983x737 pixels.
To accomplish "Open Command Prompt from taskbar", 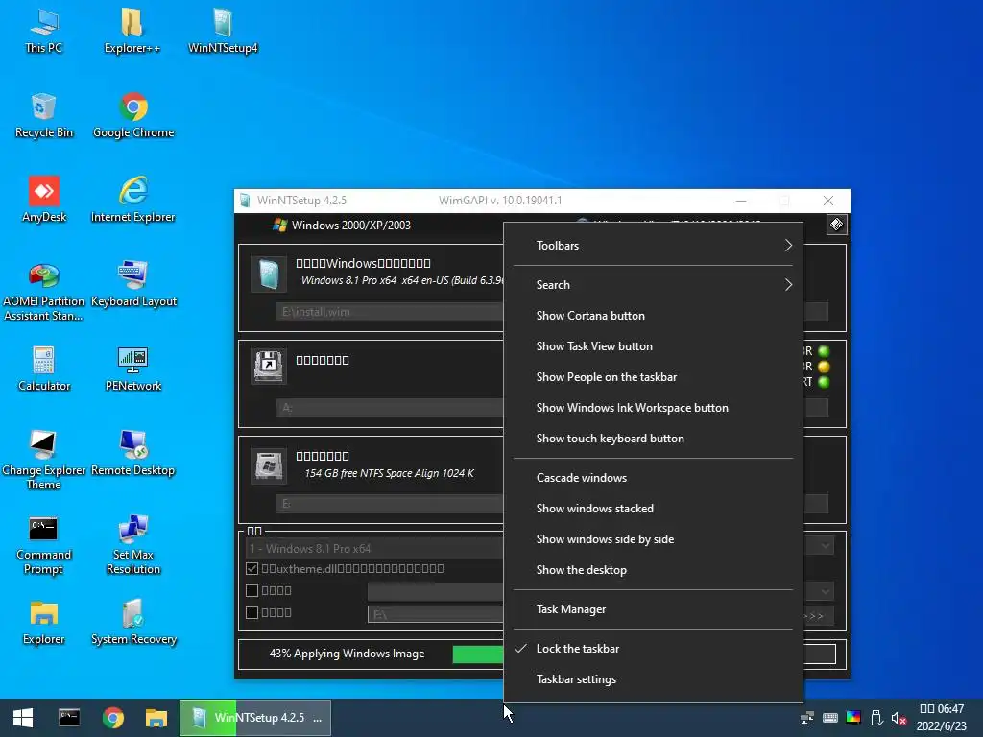I will 69,718.
